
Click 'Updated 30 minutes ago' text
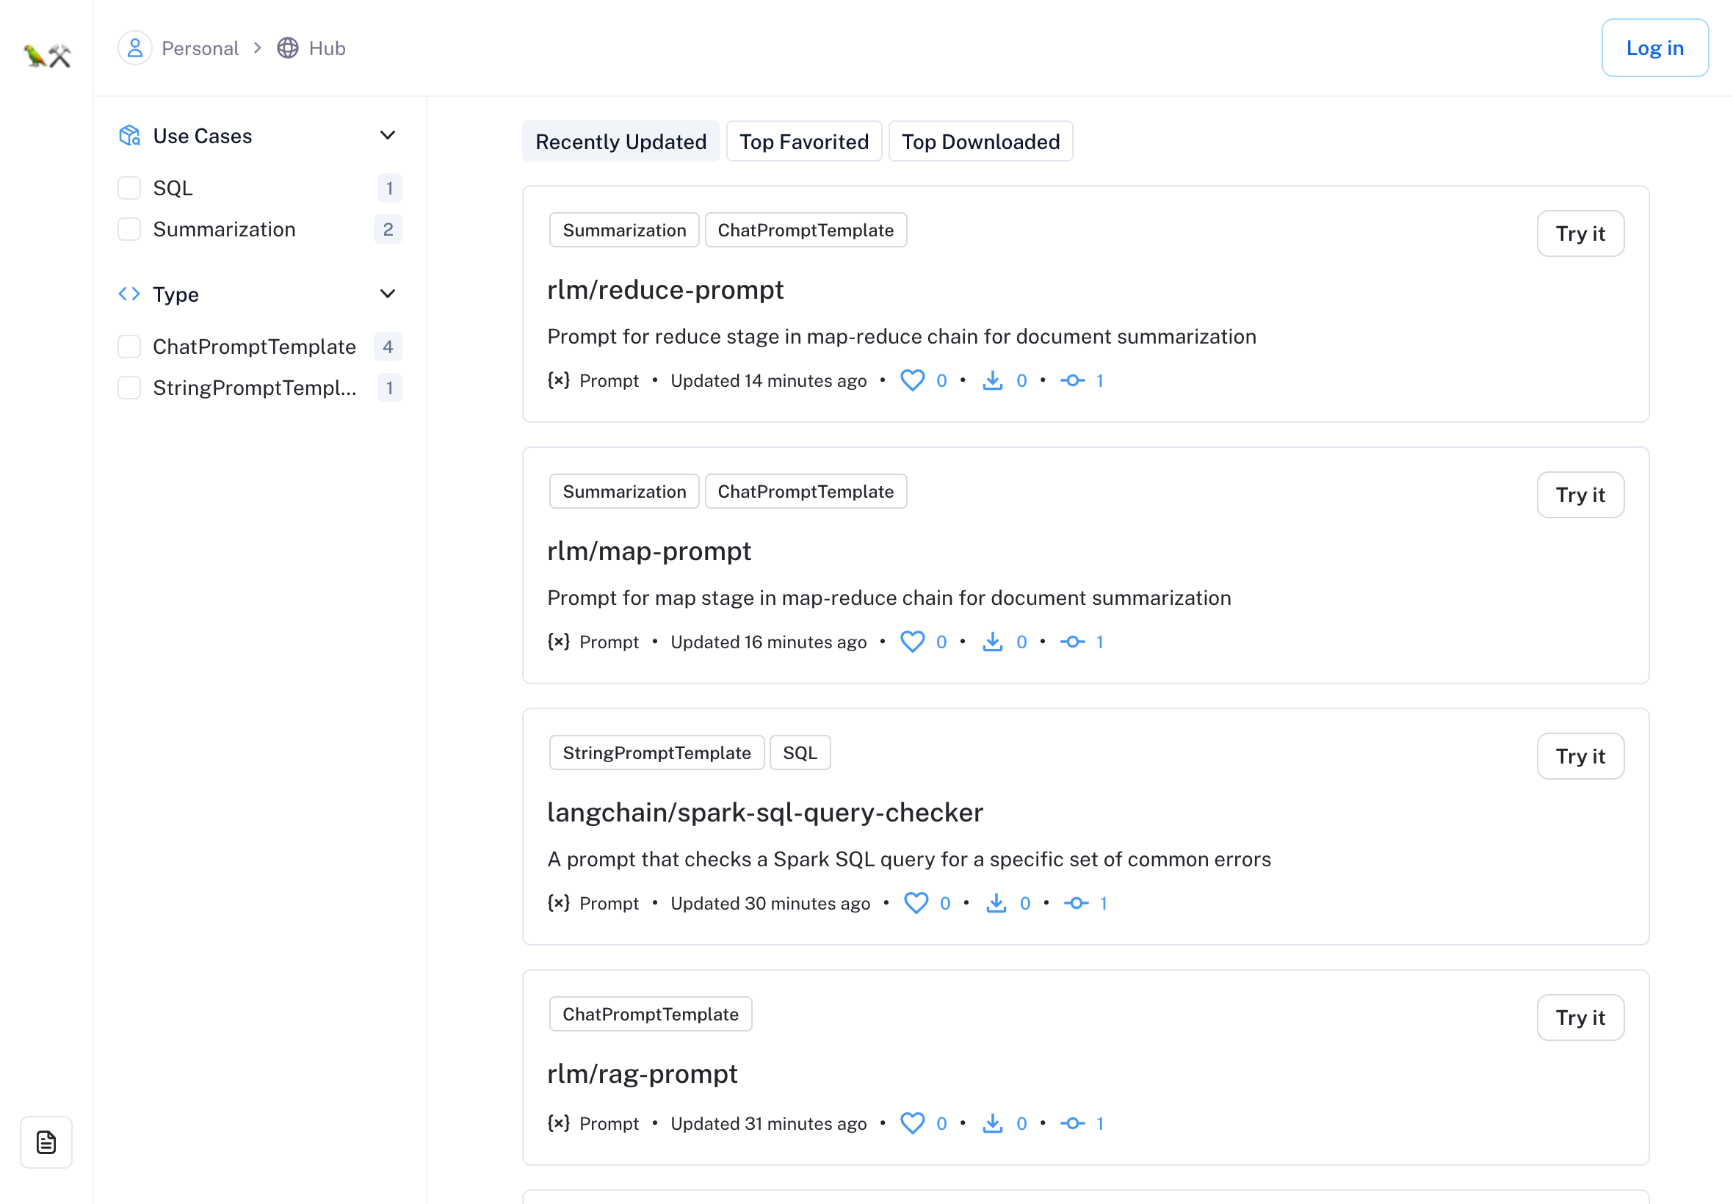click(770, 904)
